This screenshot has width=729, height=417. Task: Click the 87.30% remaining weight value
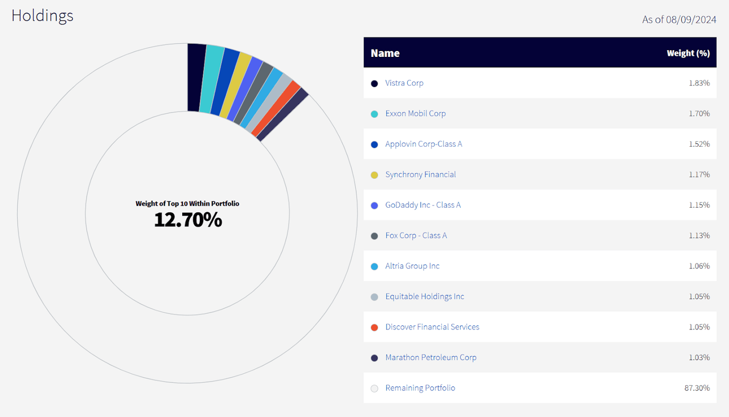pyautogui.click(x=697, y=388)
